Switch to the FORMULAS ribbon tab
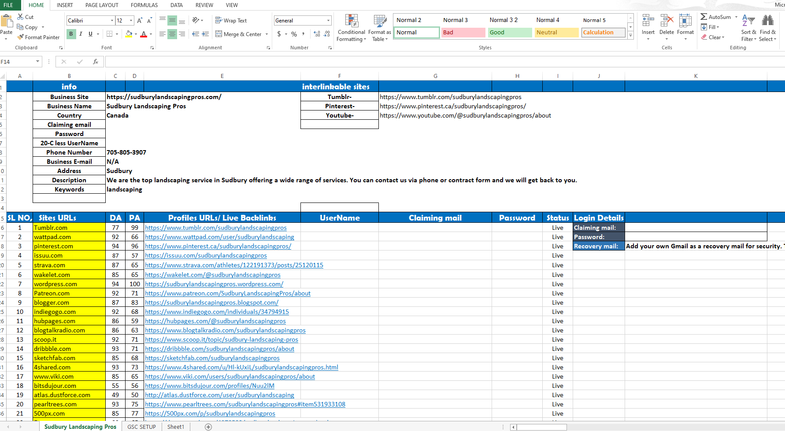Image resolution: width=785 pixels, height=431 pixels. click(x=144, y=5)
